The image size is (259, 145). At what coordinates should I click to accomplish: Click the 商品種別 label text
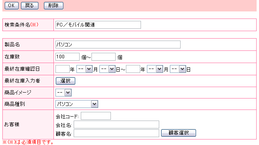pyautogui.click(x=15, y=104)
